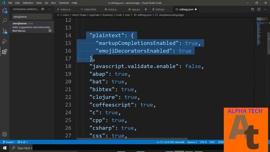Switch to the index.js tab

[112, 9]
